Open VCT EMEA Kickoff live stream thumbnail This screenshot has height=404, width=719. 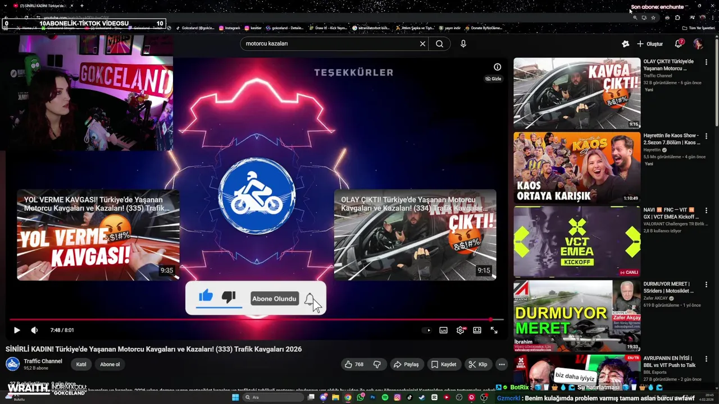click(577, 241)
